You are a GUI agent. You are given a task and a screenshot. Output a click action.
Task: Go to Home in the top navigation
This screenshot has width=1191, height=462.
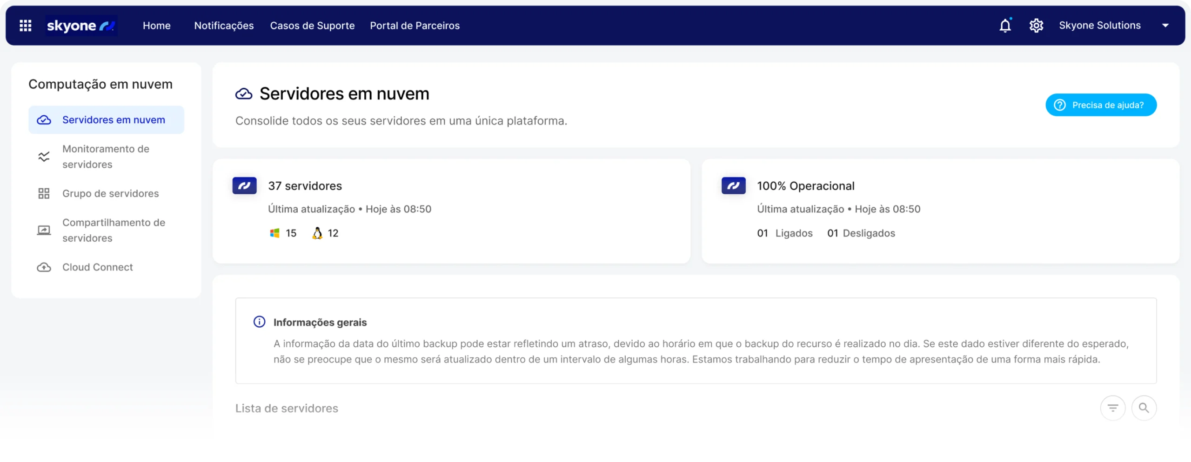[x=156, y=26]
